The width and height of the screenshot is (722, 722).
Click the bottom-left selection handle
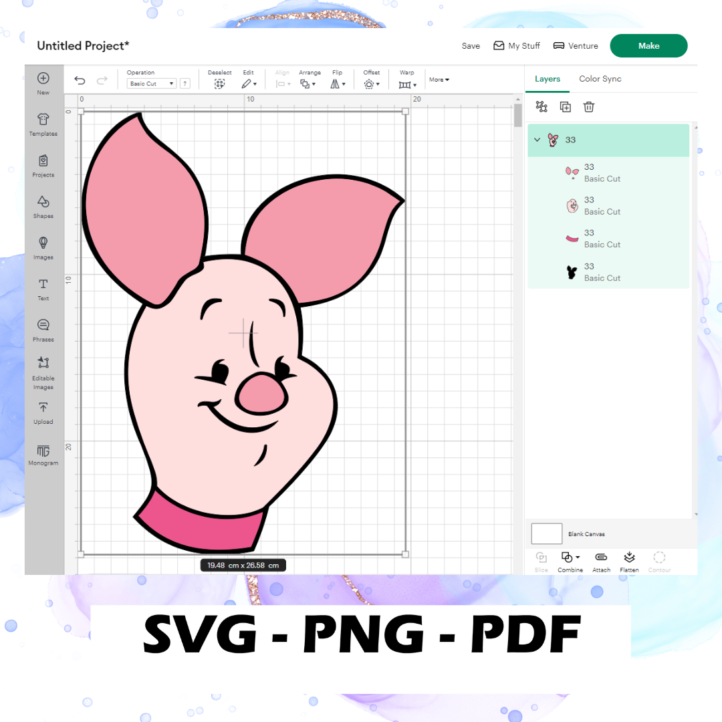click(x=81, y=554)
